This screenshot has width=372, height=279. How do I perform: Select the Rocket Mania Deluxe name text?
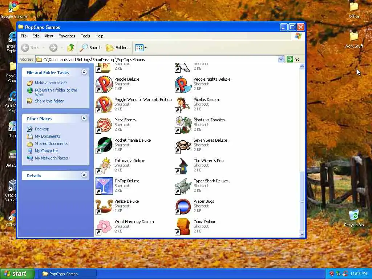coord(133,140)
